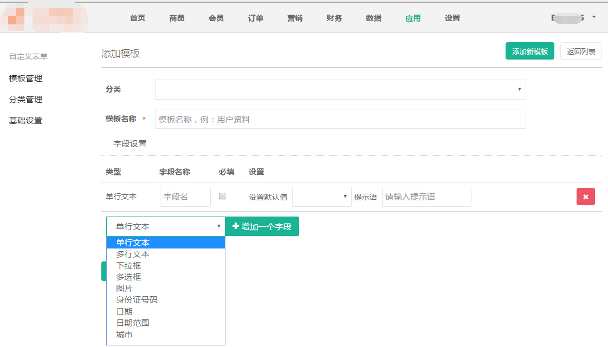Screen dimensions: 608x347
Task: Pick 图片 from the field type list
Action: pos(125,289)
